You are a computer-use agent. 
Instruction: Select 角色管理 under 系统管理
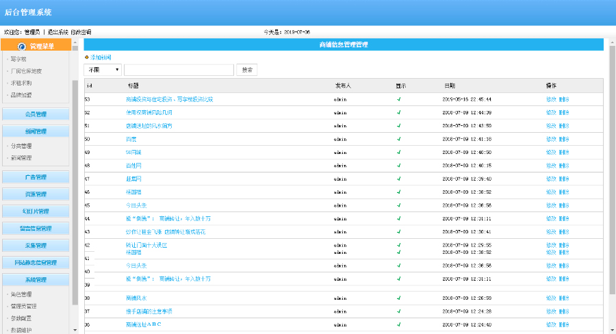pos(21,294)
